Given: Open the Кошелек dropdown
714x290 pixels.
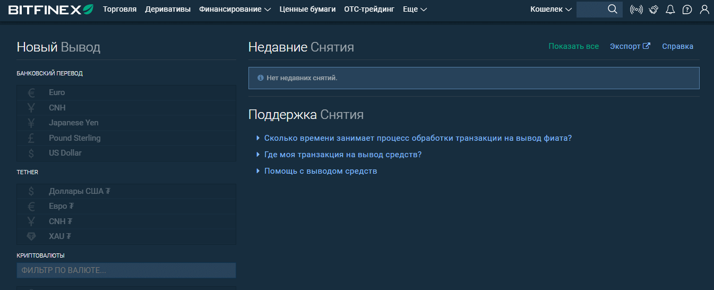Looking at the screenshot, I should pyautogui.click(x=551, y=9).
